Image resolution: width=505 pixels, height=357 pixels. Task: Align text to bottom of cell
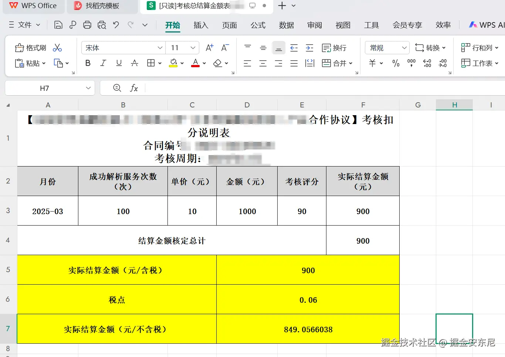(x=279, y=48)
